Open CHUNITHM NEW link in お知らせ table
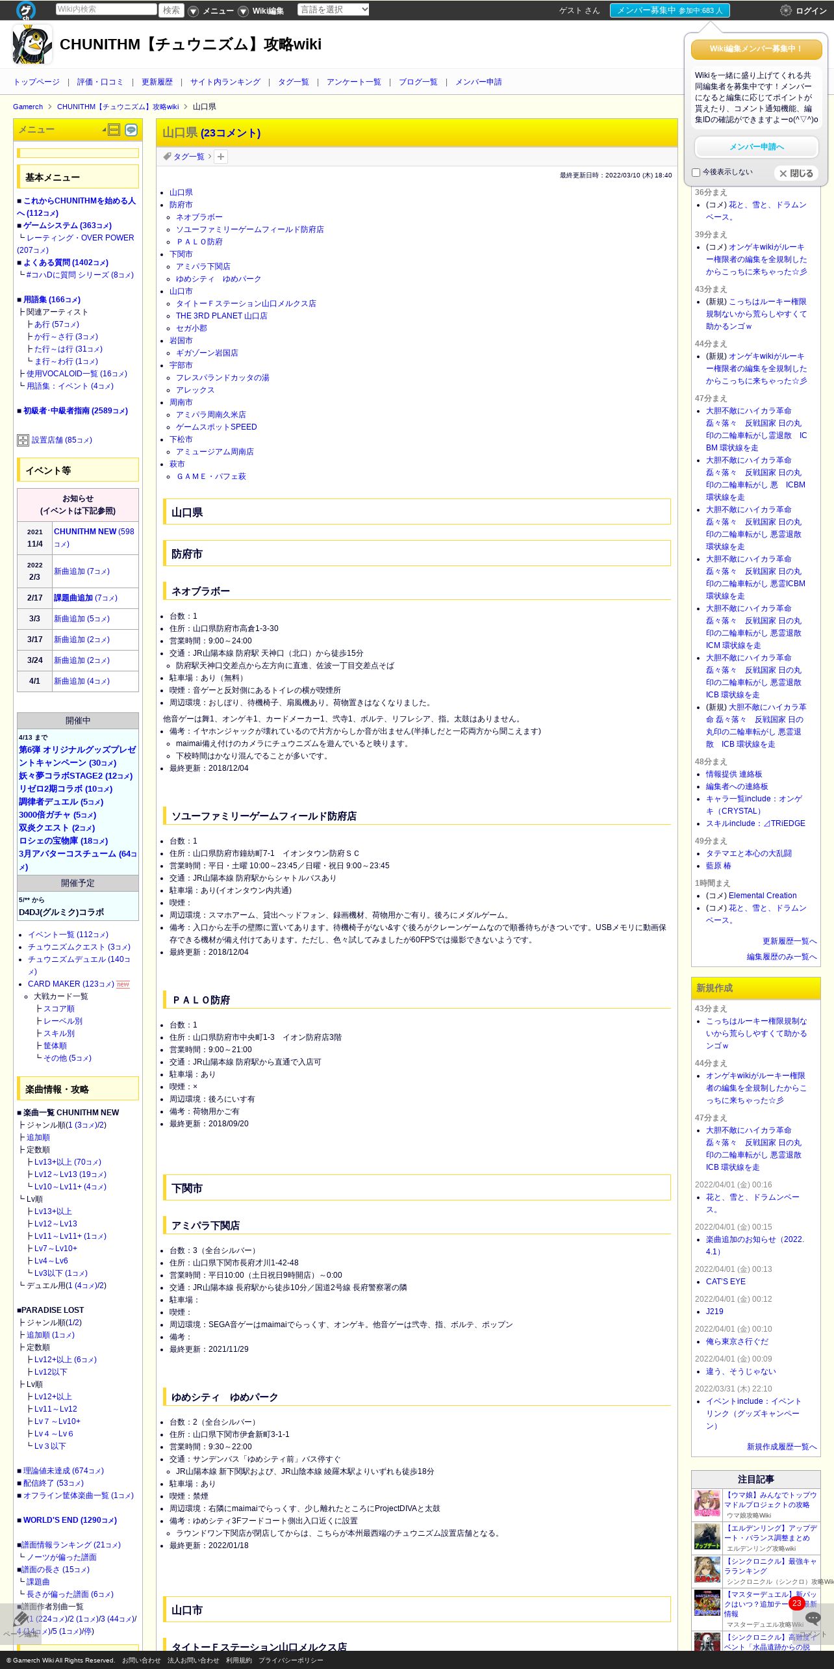 click(x=85, y=532)
